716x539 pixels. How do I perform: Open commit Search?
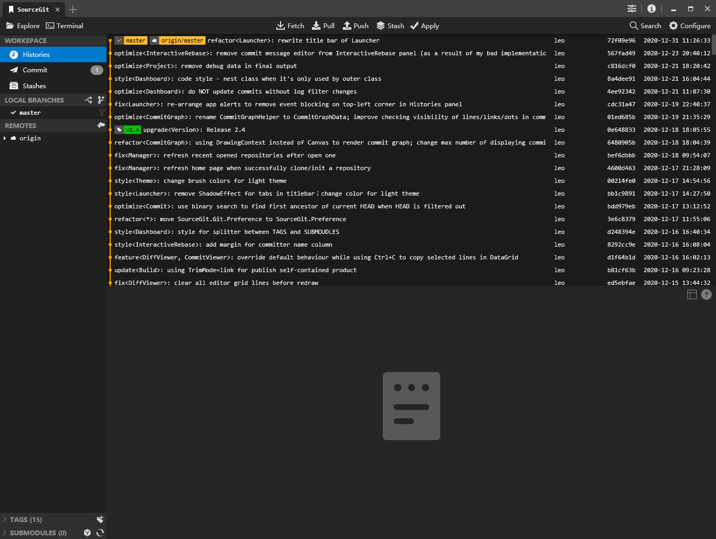coord(645,26)
